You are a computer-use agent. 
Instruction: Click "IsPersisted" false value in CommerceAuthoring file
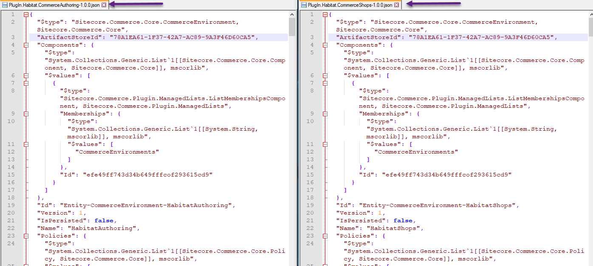coord(104,221)
